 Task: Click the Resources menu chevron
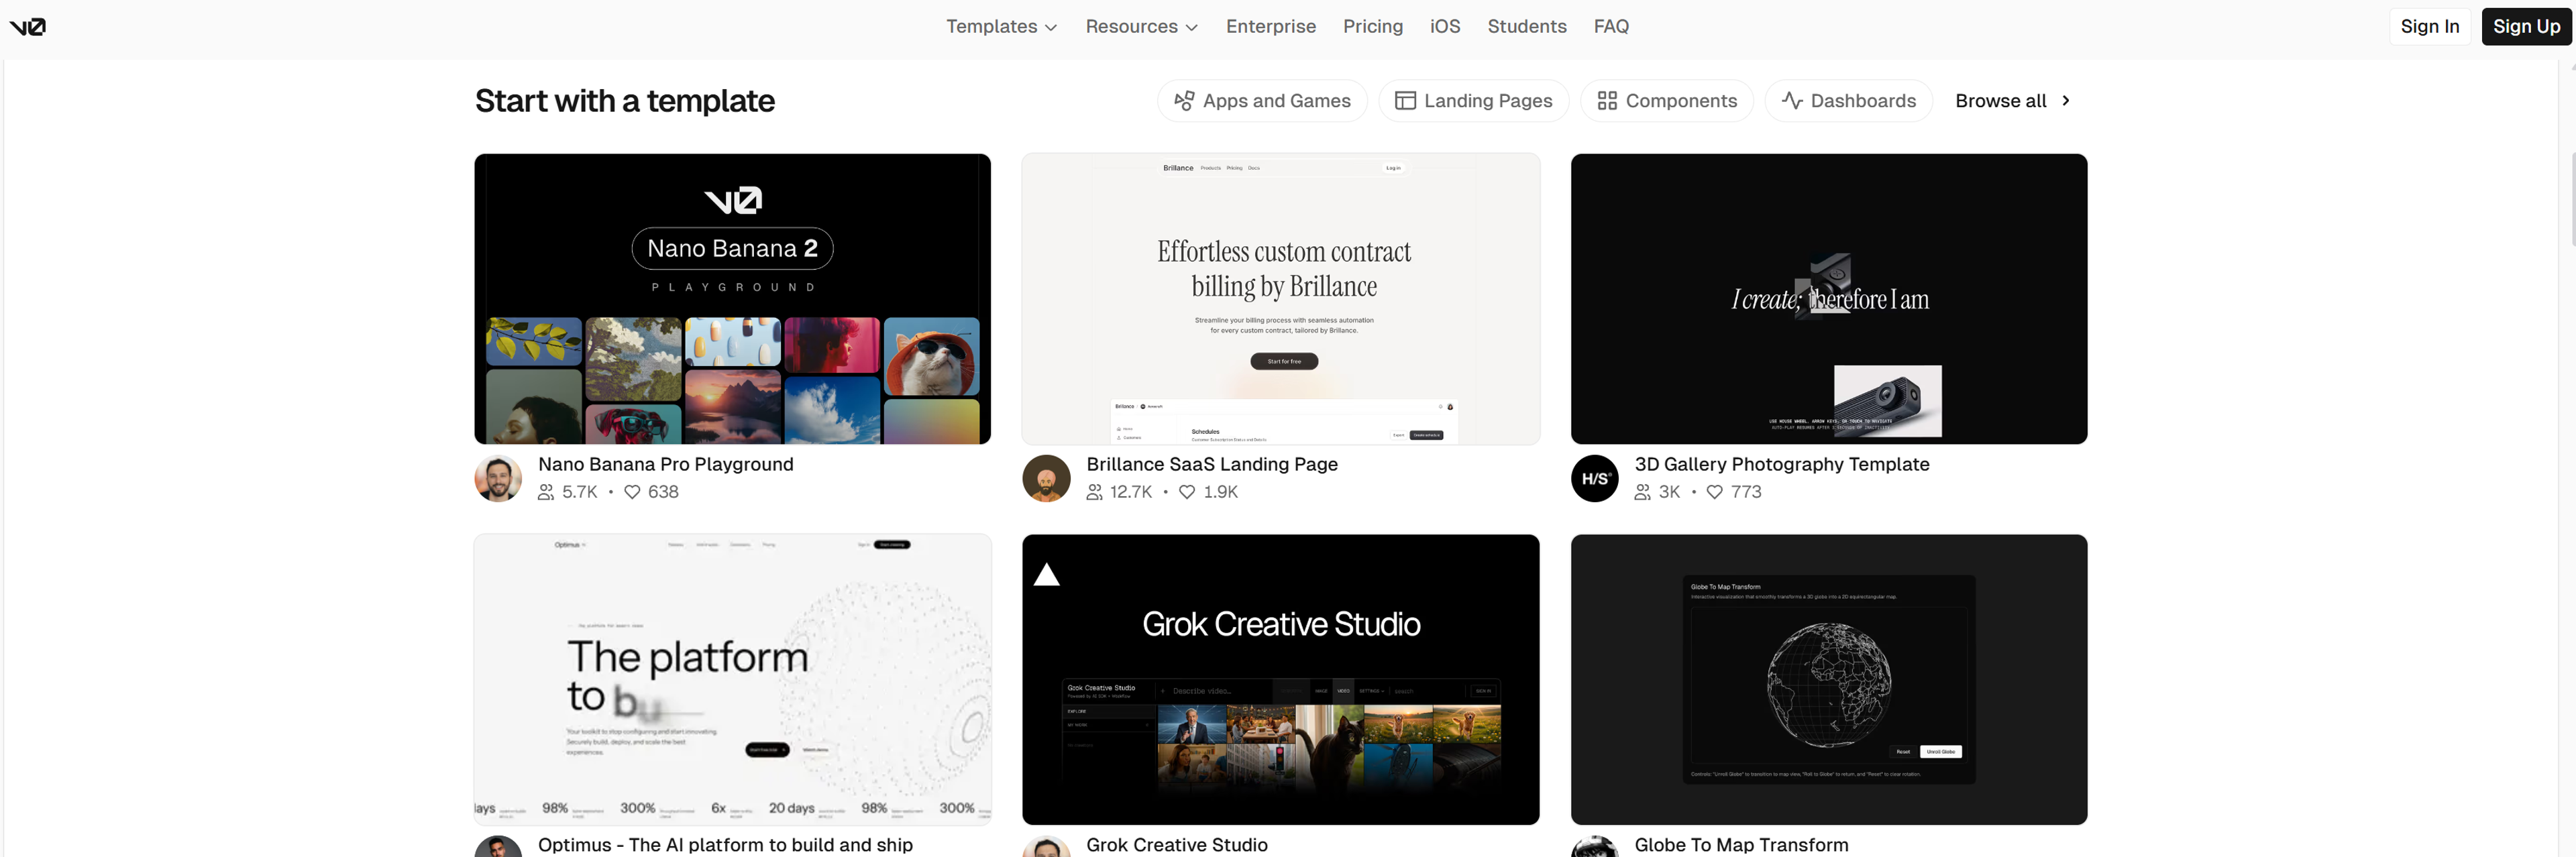tap(1191, 28)
